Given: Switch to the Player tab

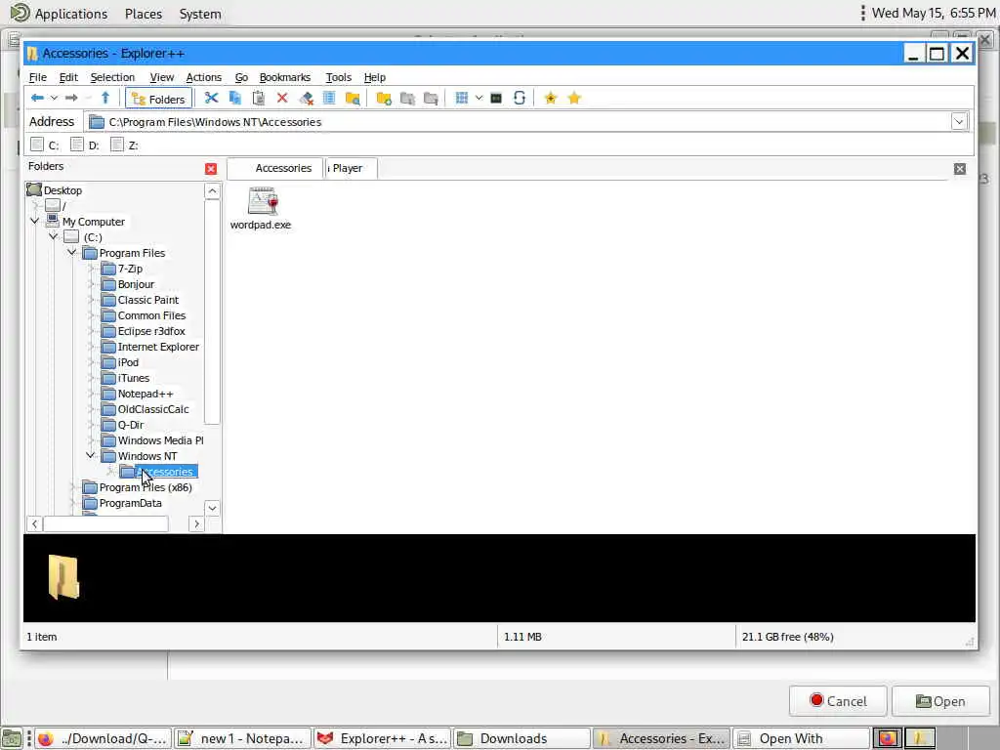Looking at the screenshot, I should (x=352, y=168).
